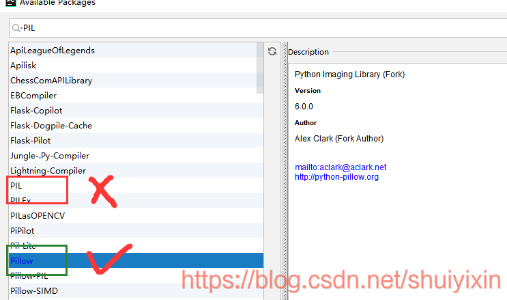The width and height of the screenshot is (507, 300).
Task: Select Jungle-.Py-Compiler package
Action: 136,156
